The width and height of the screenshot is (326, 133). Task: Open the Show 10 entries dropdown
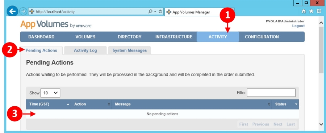pos(50,93)
